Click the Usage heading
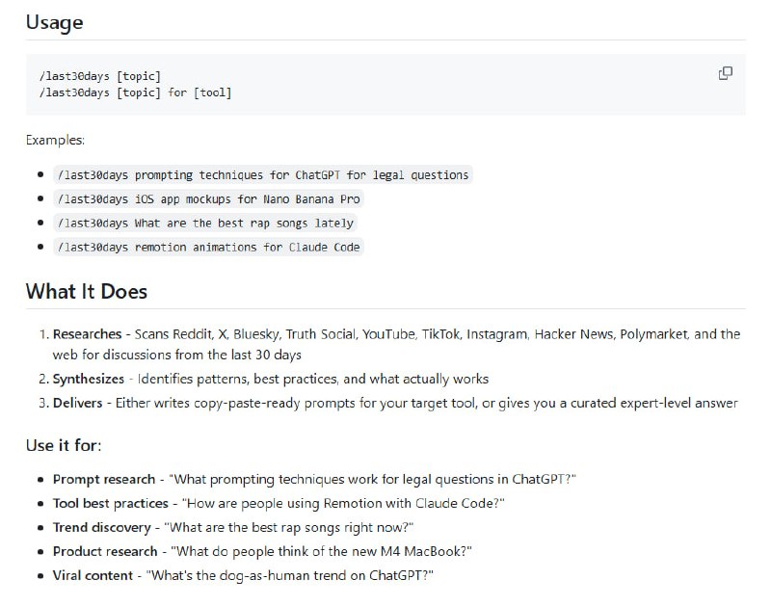This screenshot has width=771, height=606. coord(54,22)
